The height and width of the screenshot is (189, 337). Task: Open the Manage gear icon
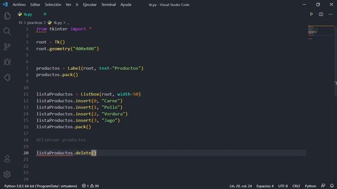(7, 174)
